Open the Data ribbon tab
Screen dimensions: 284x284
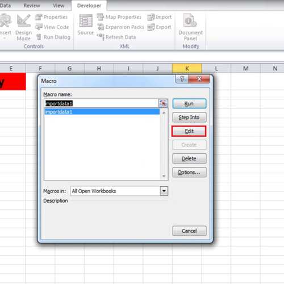5,6
